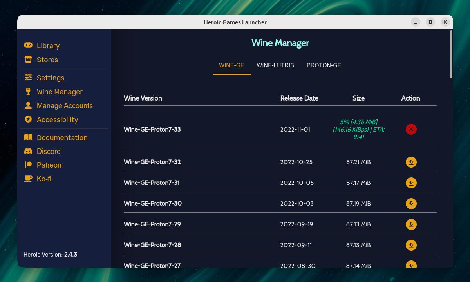Click the Release Date column header
Image resolution: width=470 pixels, height=282 pixels.
pos(299,98)
